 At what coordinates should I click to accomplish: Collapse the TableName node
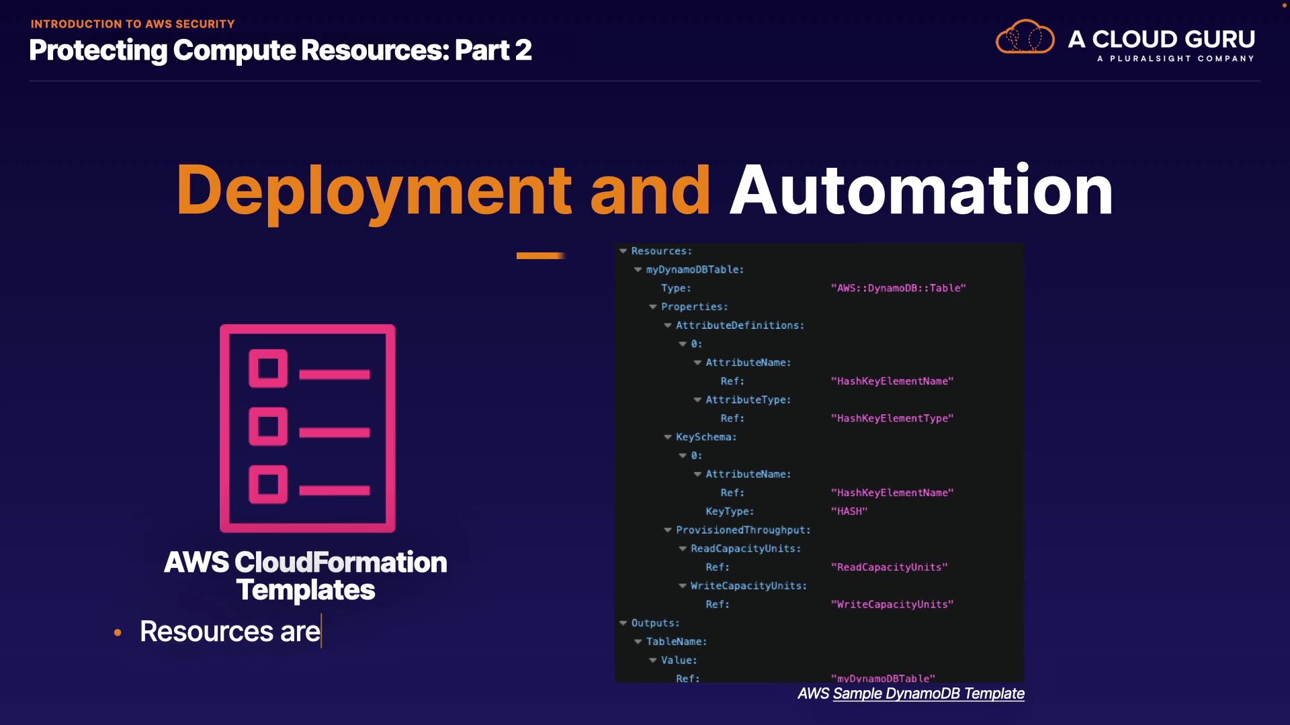638,642
